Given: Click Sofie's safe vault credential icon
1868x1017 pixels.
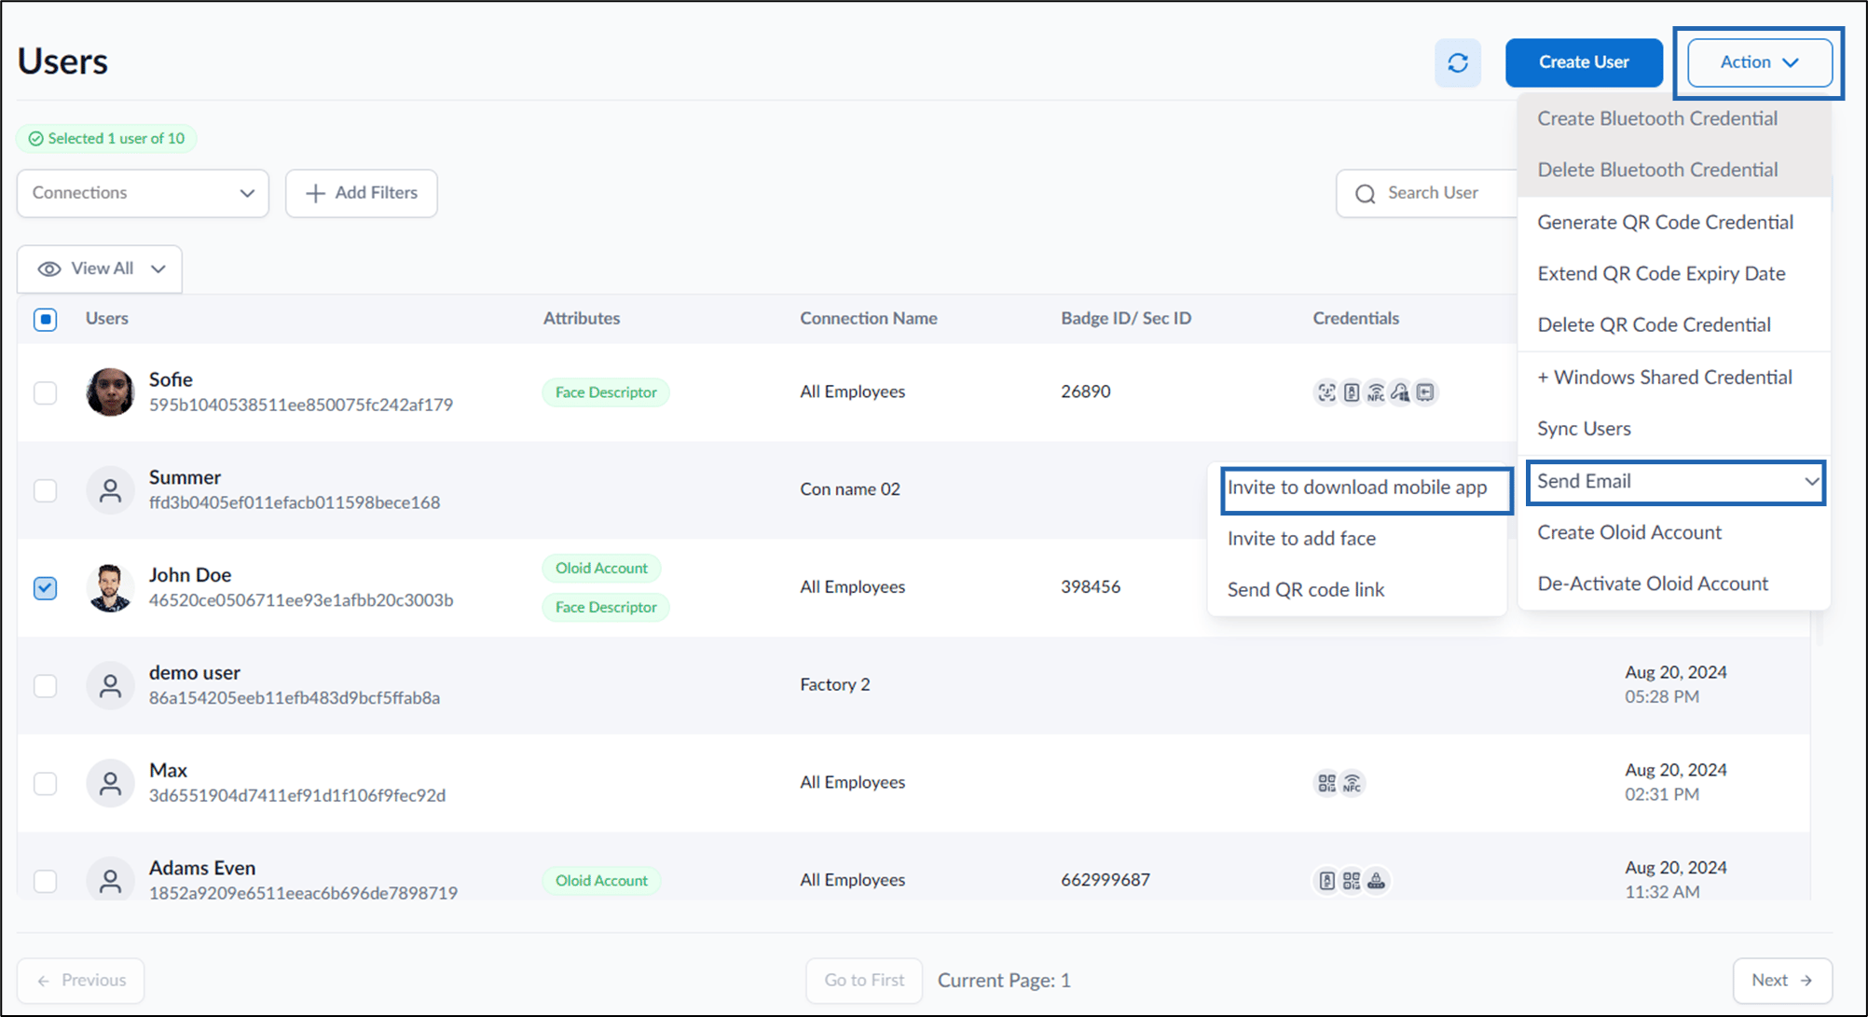Looking at the screenshot, I should (1425, 392).
